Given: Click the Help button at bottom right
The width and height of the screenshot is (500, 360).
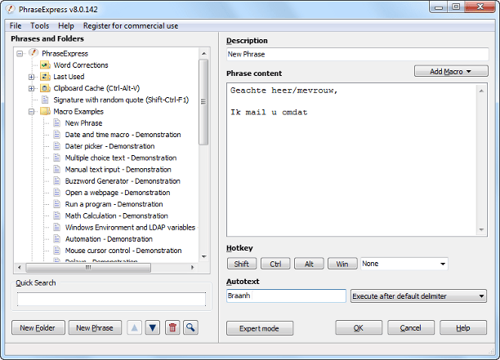Looking at the screenshot, I should click(x=463, y=328).
